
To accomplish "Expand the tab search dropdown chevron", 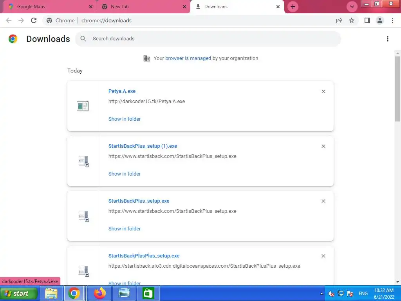I will point(352,7).
